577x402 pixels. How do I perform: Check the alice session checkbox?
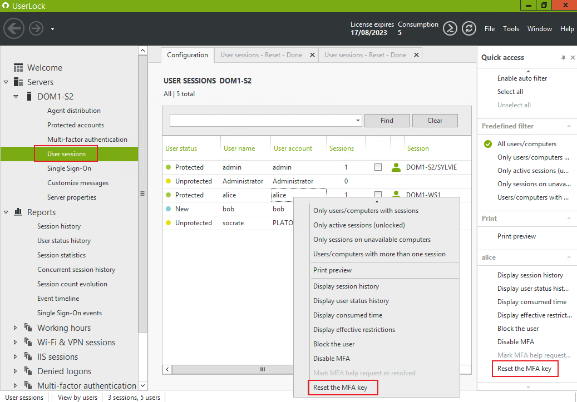tap(378, 194)
